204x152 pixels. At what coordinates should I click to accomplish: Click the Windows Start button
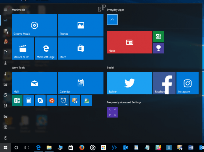tap(5, 148)
